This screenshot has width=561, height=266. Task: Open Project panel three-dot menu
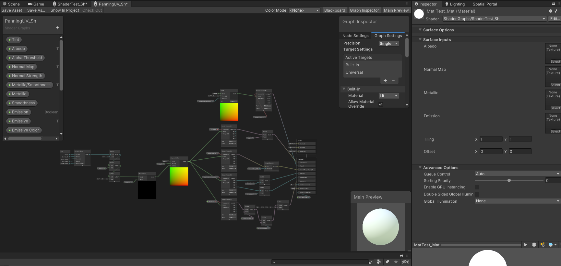point(407,255)
